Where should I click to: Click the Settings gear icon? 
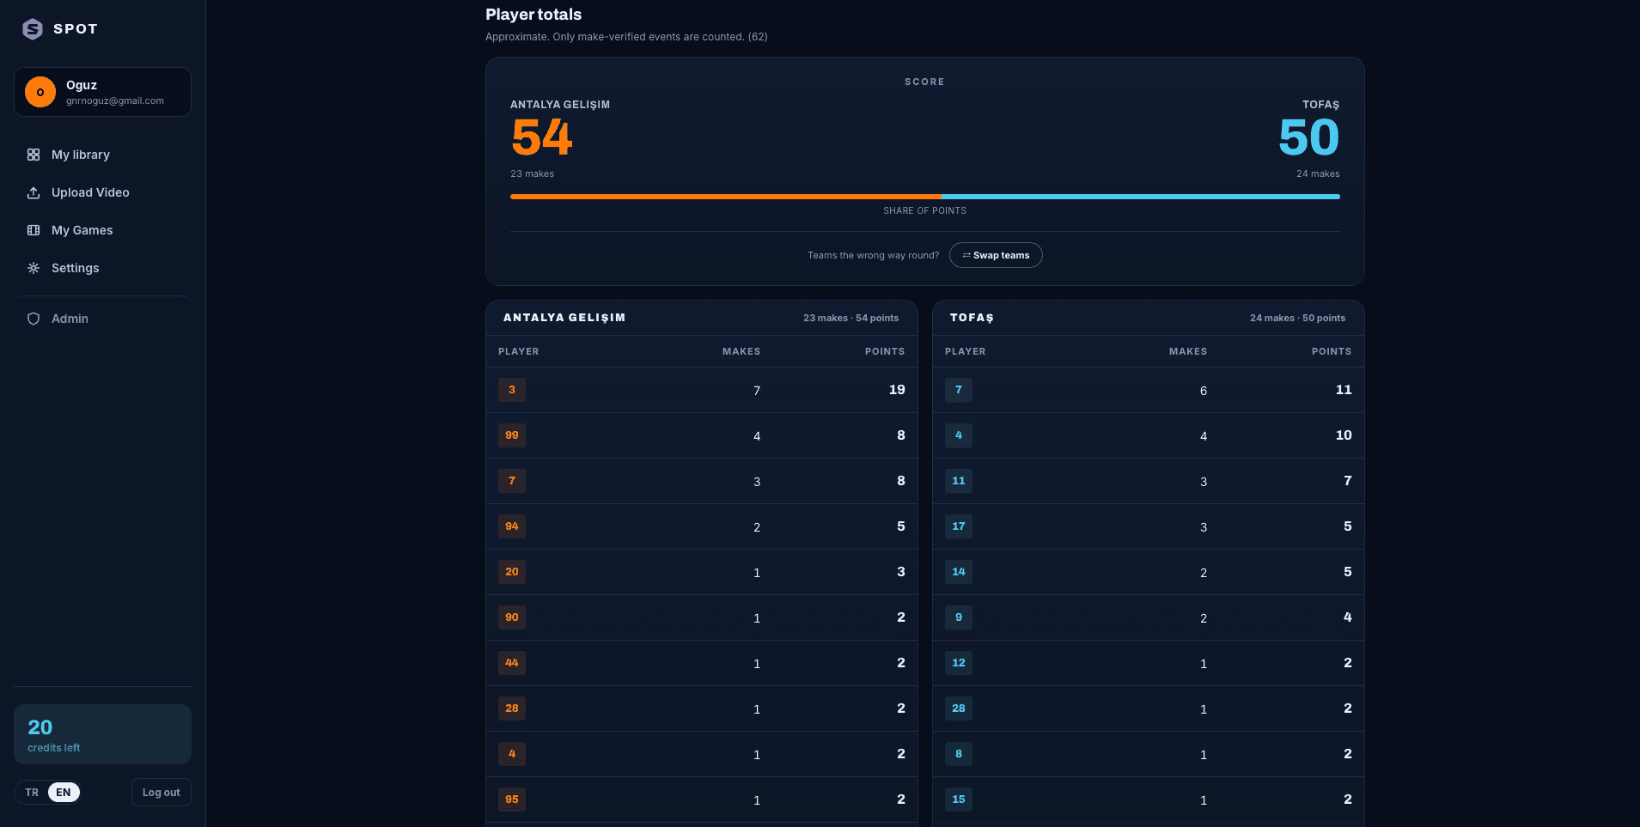34,268
